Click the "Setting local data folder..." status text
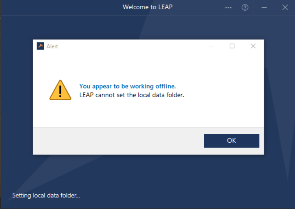This screenshot has width=295, height=209. coord(46,195)
